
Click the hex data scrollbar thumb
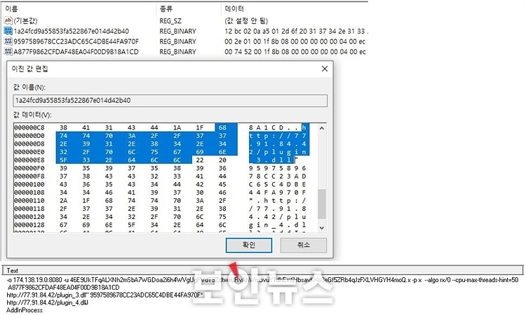[x=322, y=204]
